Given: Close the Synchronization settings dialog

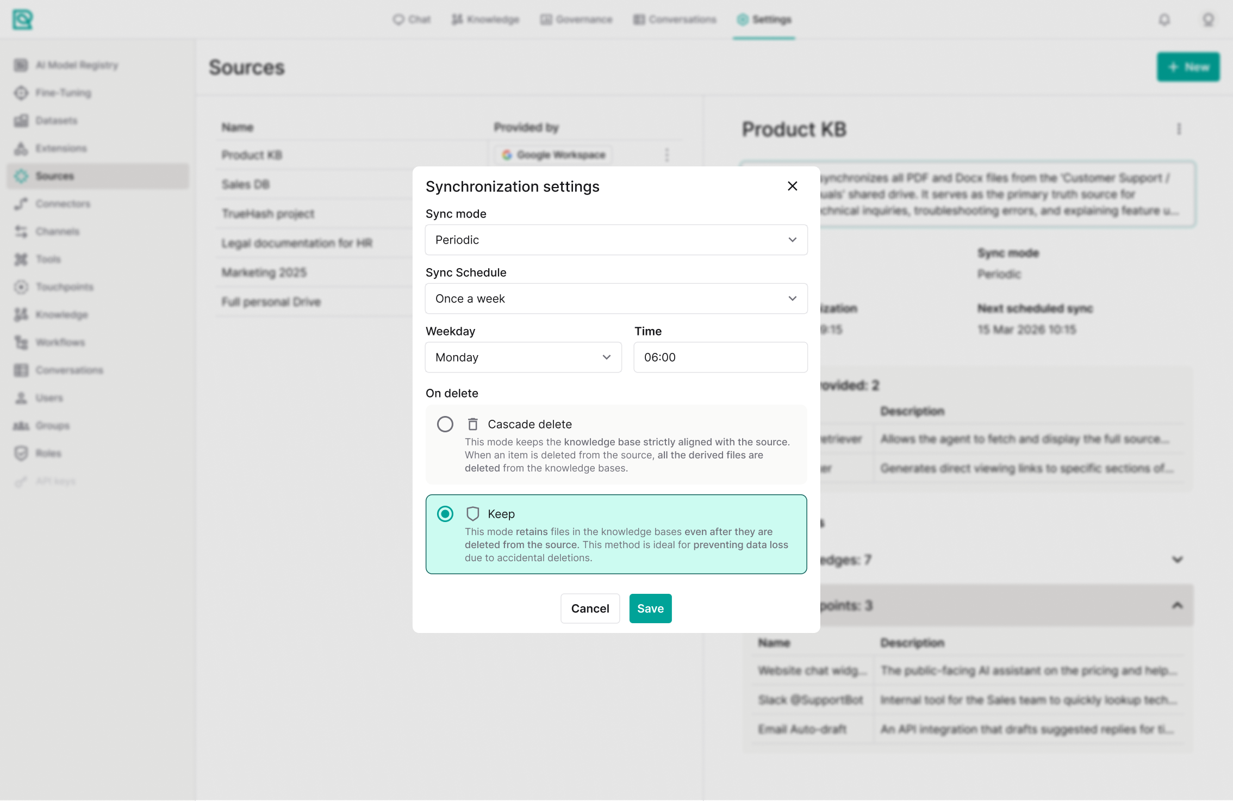Looking at the screenshot, I should point(792,186).
